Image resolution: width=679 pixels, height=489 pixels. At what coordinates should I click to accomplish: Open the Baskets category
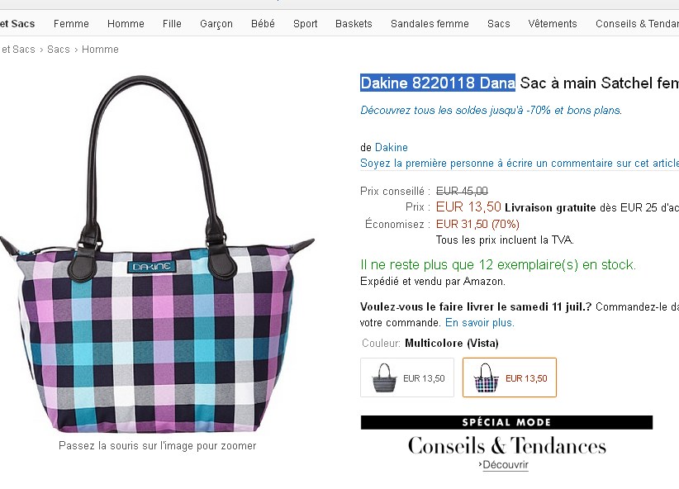[x=354, y=24]
